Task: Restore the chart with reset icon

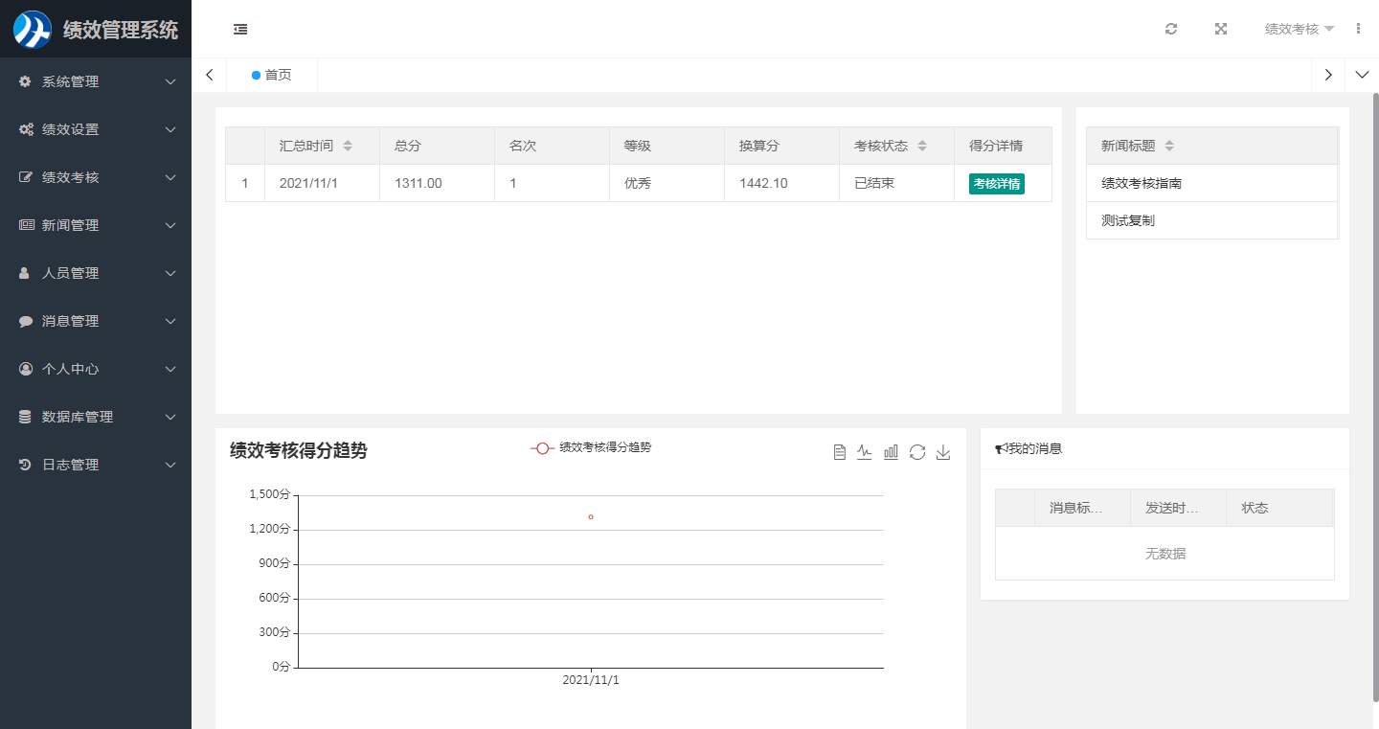Action: (916, 452)
